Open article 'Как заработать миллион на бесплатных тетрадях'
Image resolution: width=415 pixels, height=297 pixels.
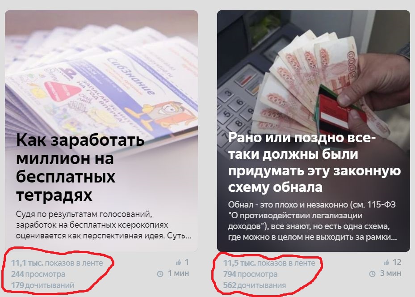click(x=80, y=167)
